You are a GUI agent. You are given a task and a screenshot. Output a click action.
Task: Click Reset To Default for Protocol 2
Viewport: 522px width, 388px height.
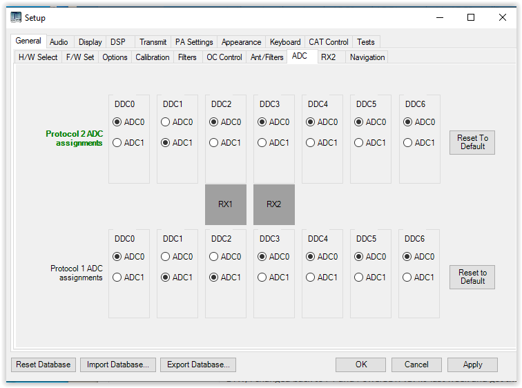[472, 143]
